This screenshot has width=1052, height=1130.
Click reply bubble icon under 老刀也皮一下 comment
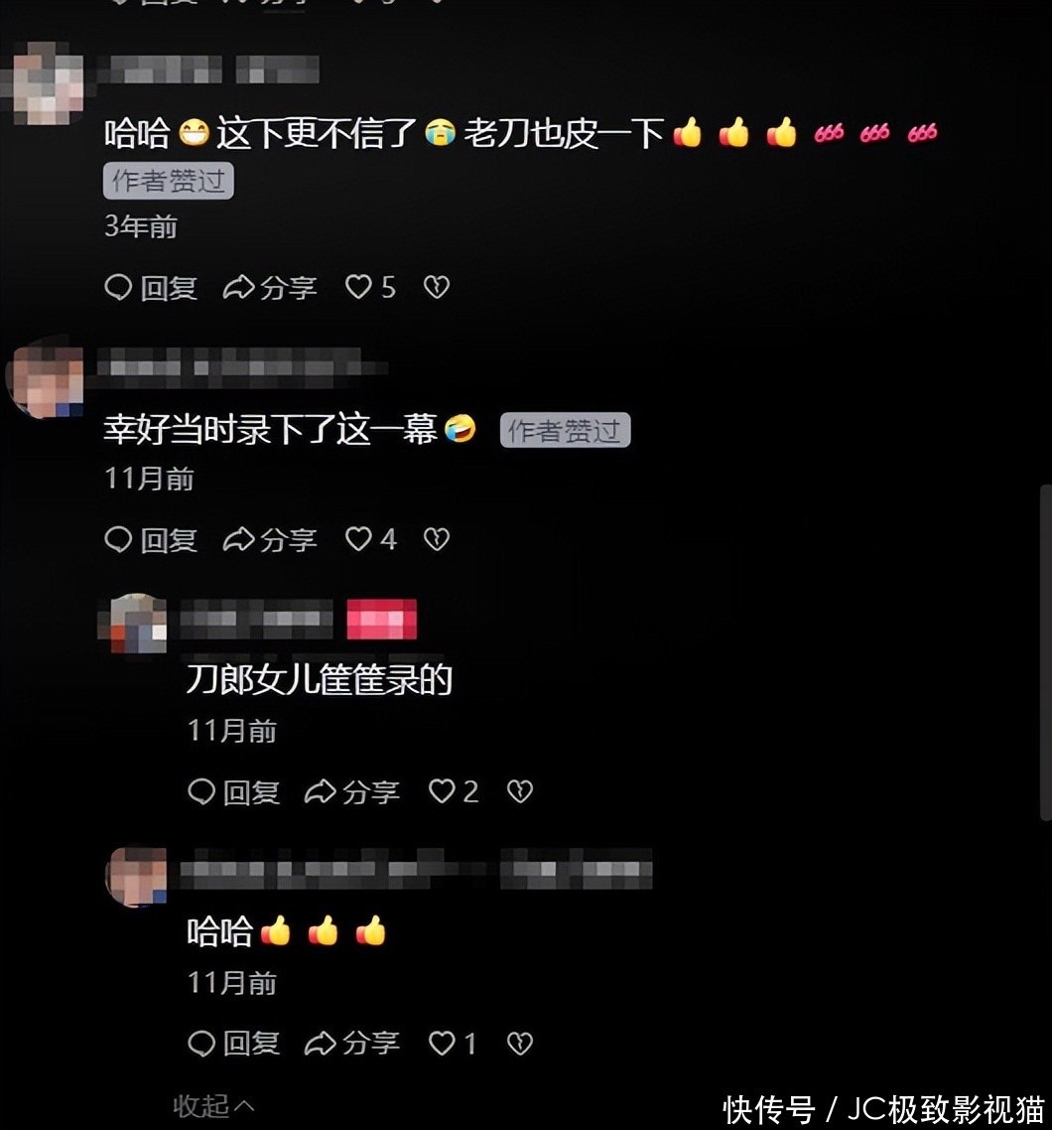[118, 288]
